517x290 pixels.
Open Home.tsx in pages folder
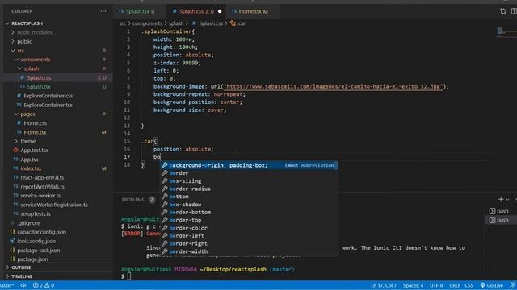pos(35,132)
